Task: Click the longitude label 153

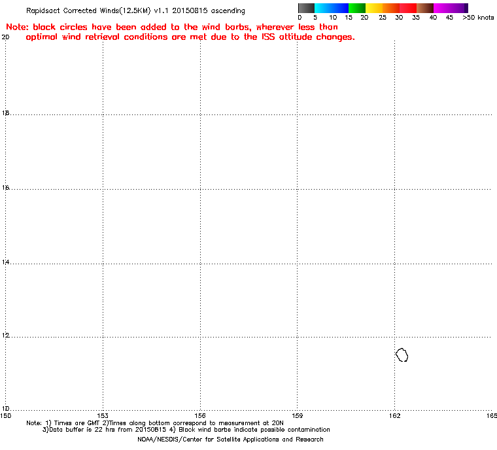Action: 103,415
